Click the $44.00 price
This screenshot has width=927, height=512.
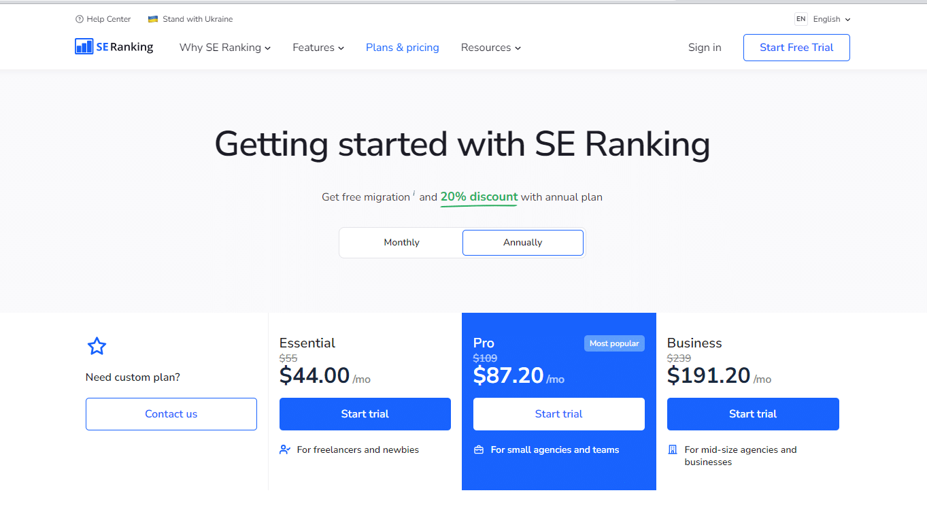[314, 375]
